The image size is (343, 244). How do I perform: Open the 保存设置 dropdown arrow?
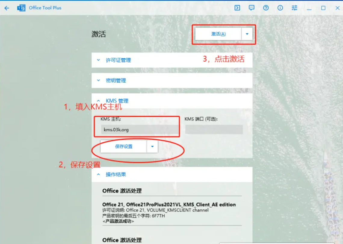153,146
